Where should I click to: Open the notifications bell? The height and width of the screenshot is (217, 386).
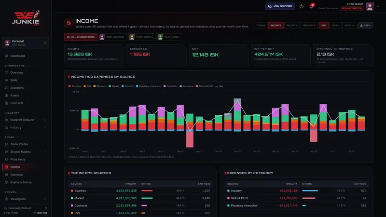coord(311,6)
